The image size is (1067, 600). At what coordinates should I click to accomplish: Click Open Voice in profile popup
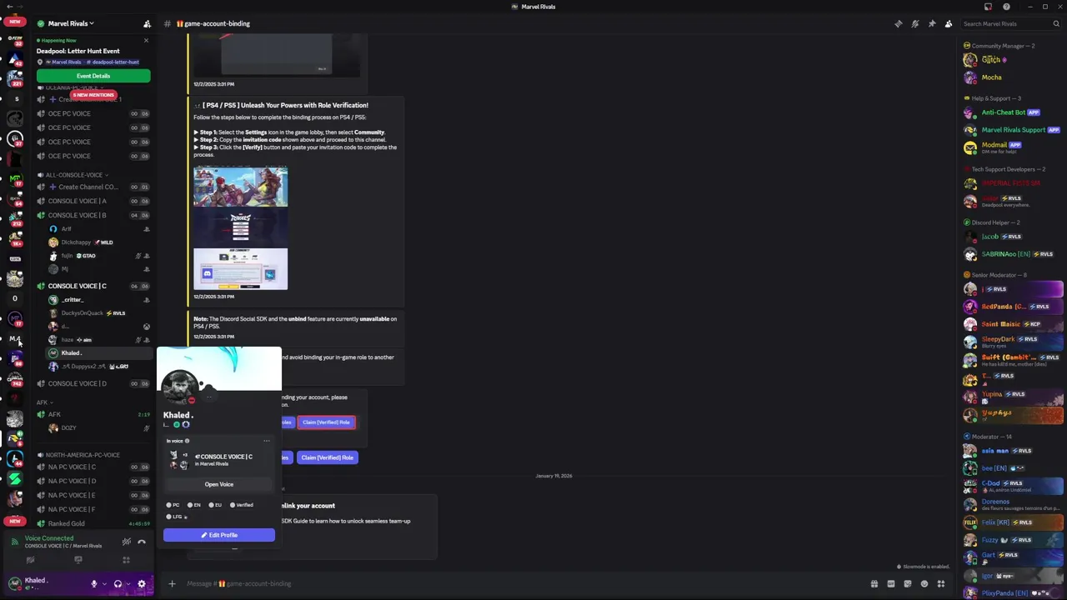click(x=219, y=484)
